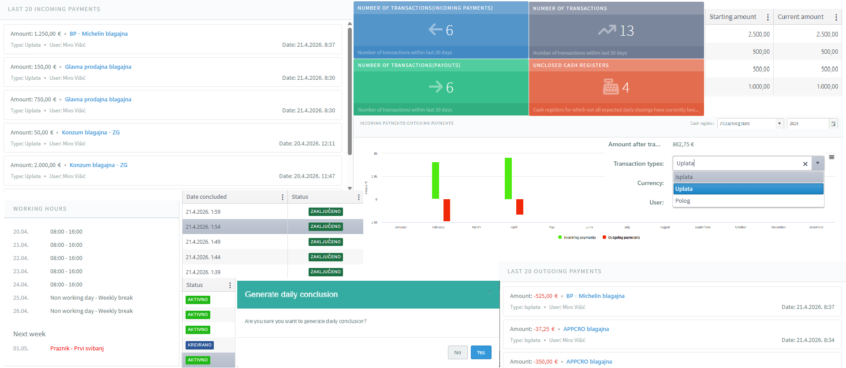Viewport: 846px width, 368px height.
Task: Click the incoming payments list scrollbar
Action: coord(350,92)
